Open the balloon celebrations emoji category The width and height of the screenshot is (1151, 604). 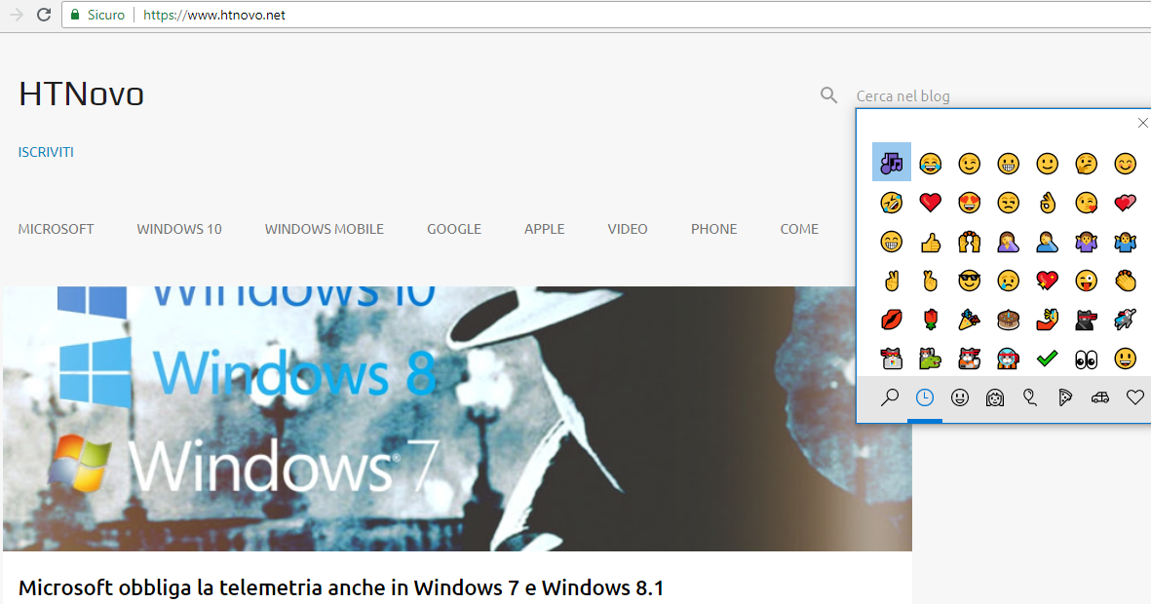(1030, 397)
